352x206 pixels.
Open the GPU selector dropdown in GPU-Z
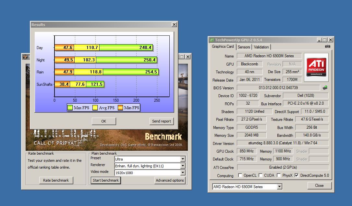pos(279,187)
